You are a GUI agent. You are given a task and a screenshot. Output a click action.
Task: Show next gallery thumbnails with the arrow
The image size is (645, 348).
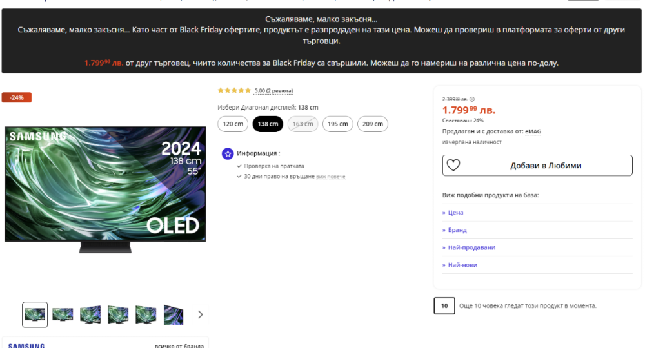click(200, 314)
